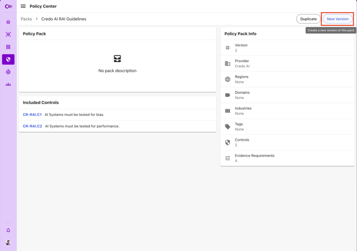Viewport: 357px width, 251px height.
Task: Click the Regions globe icon
Action: coord(227,79)
